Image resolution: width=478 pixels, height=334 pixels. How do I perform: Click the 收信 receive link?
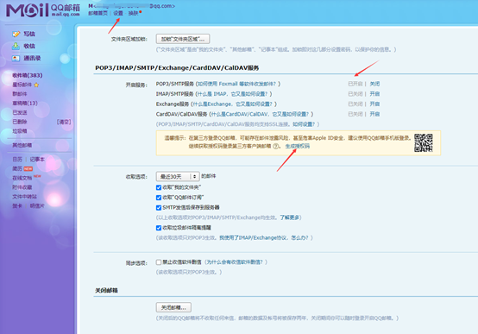29,46
